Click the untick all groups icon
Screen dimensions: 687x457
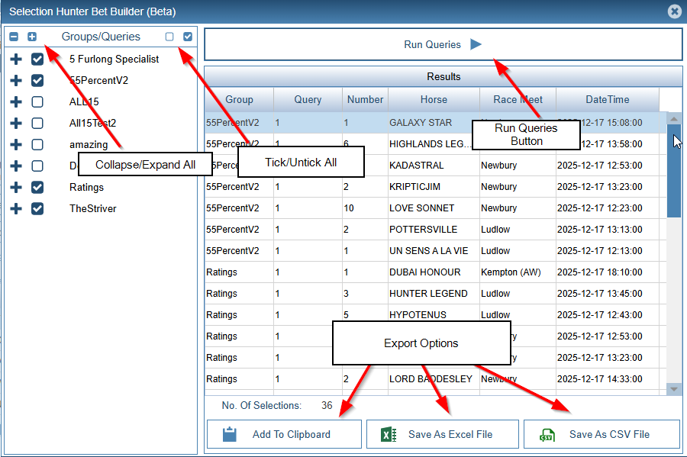169,37
